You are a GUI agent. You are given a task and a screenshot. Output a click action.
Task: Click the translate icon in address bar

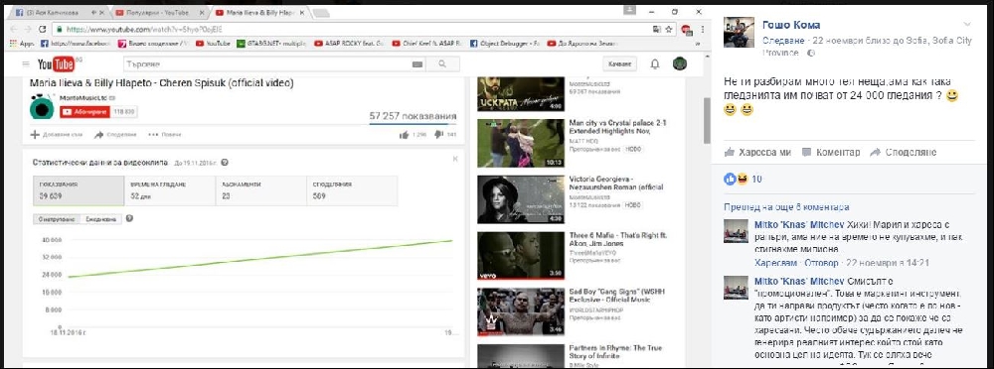pyautogui.click(x=656, y=29)
